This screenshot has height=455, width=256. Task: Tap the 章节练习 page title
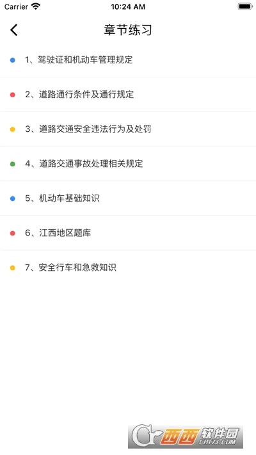128,30
